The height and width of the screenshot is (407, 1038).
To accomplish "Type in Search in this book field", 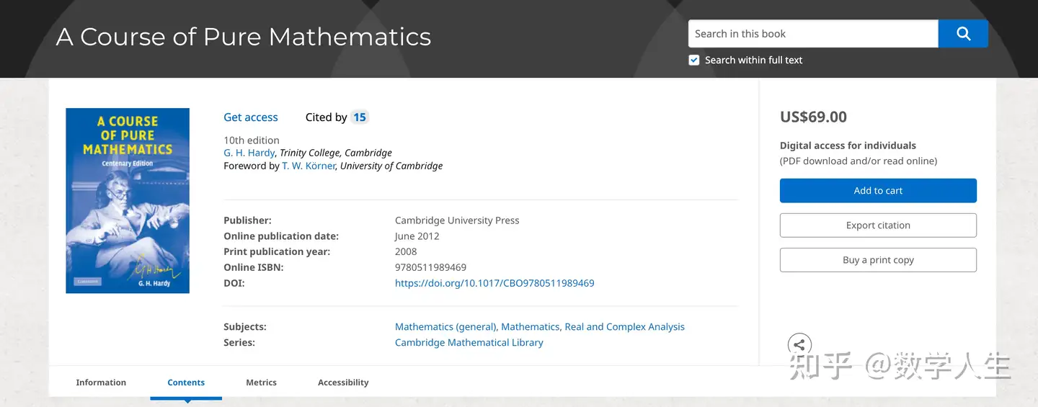I will click(x=813, y=34).
